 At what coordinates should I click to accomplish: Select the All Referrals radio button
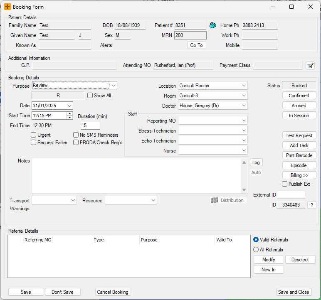pos(256,250)
